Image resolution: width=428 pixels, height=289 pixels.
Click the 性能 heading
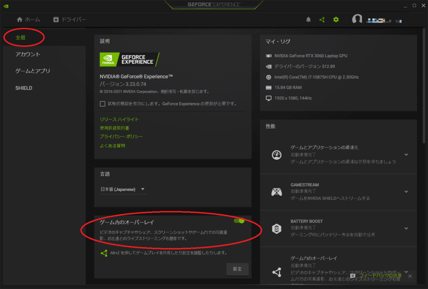270,126
